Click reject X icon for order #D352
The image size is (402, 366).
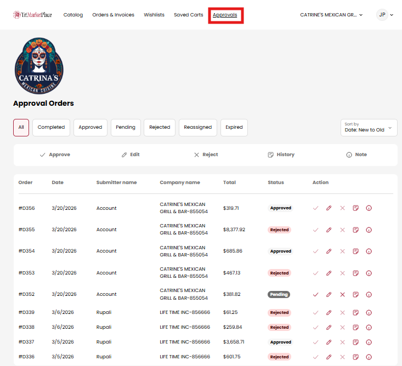coord(342,294)
